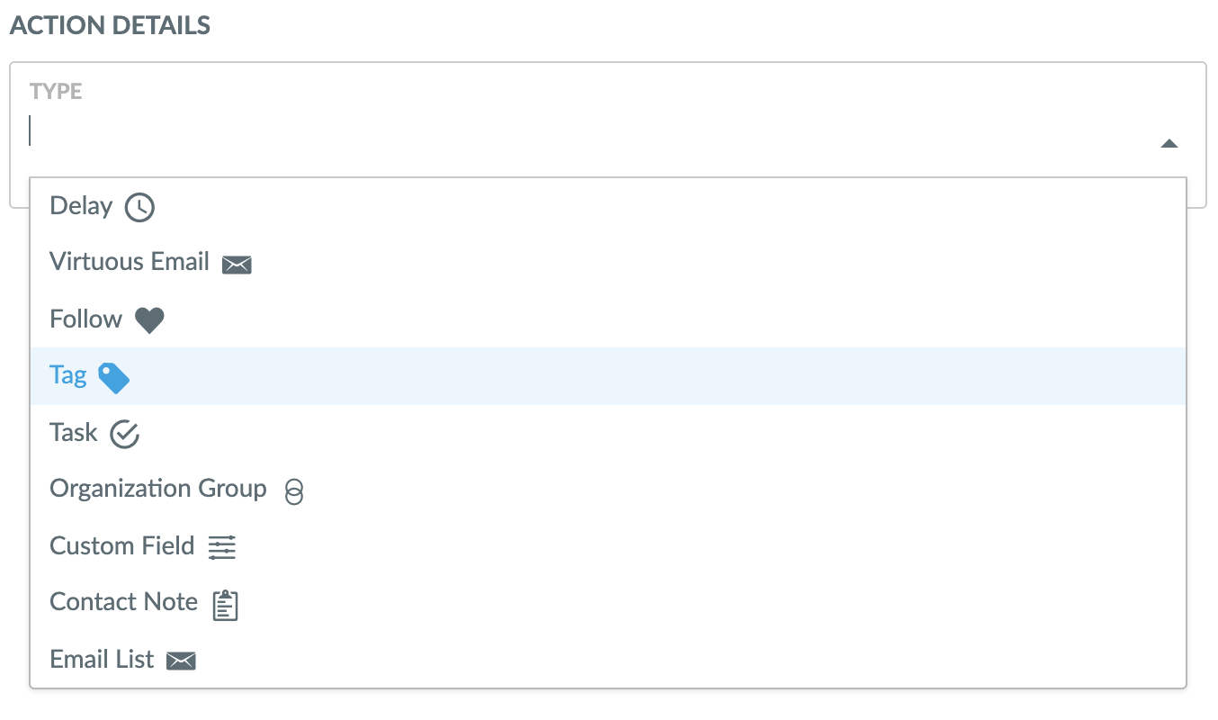Select the highlighted Tag option
The width and height of the screenshot is (1218, 720).
68,375
